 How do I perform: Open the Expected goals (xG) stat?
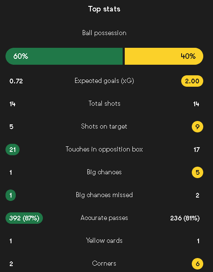tap(104, 81)
